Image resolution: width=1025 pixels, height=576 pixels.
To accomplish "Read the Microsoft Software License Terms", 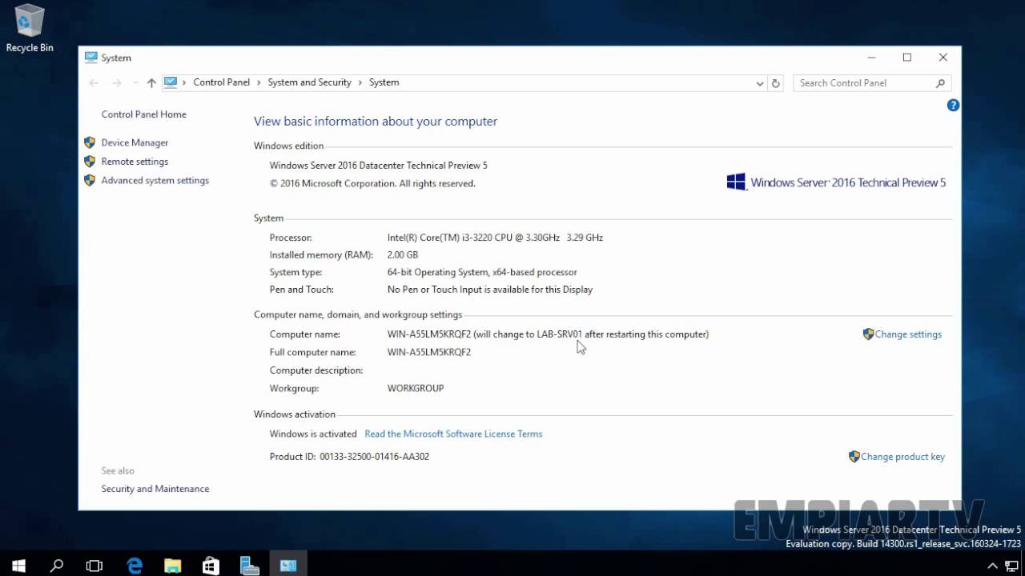I will pyautogui.click(x=453, y=434).
